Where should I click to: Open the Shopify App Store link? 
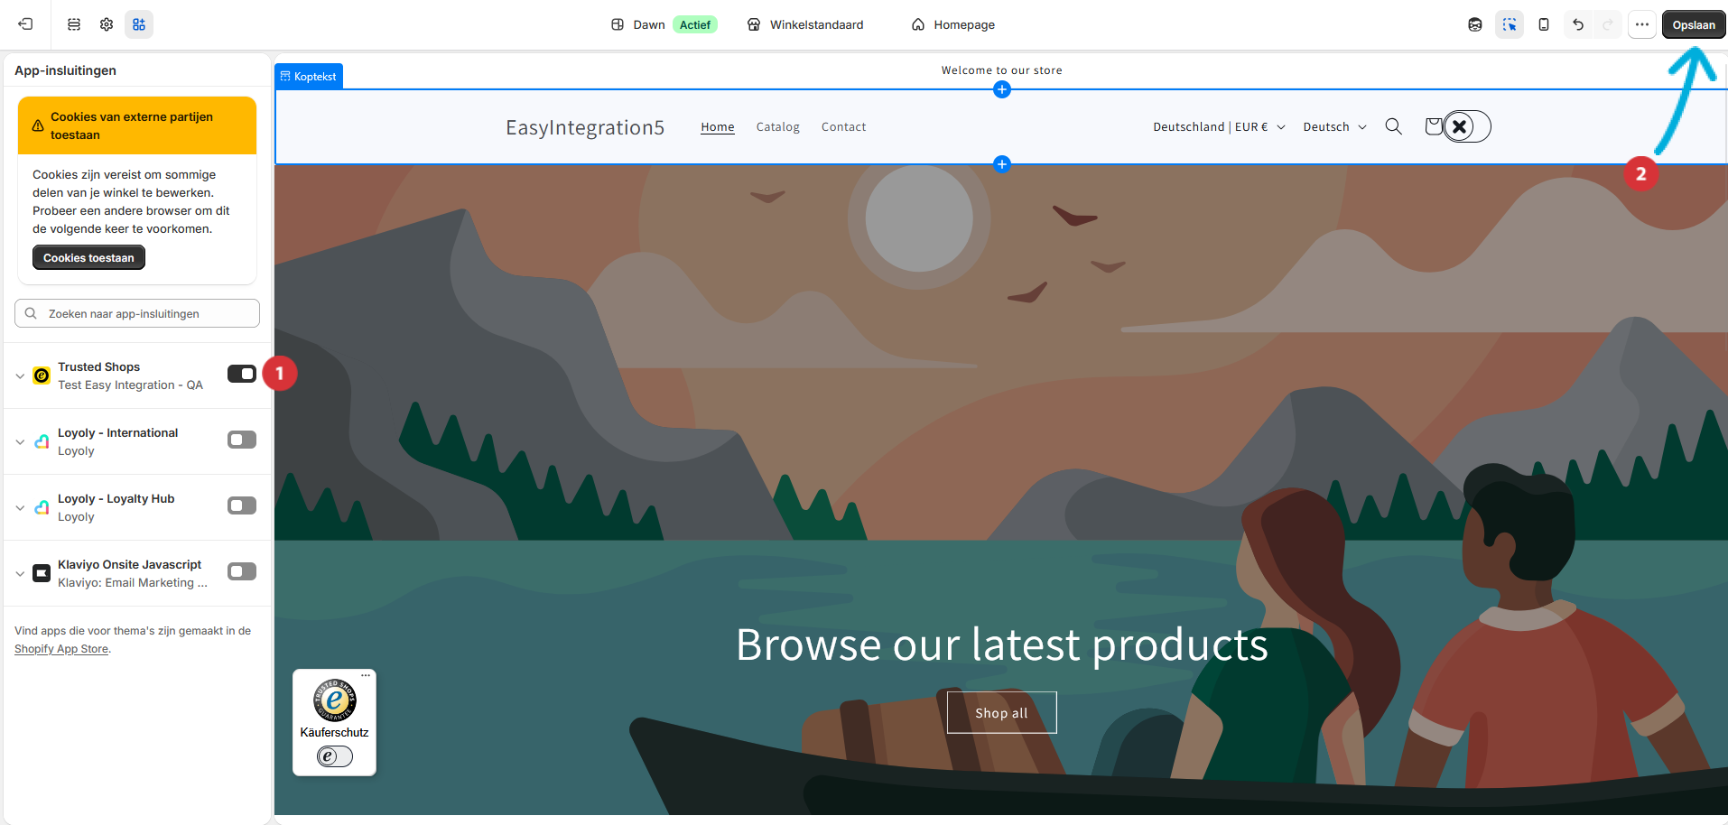61,649
